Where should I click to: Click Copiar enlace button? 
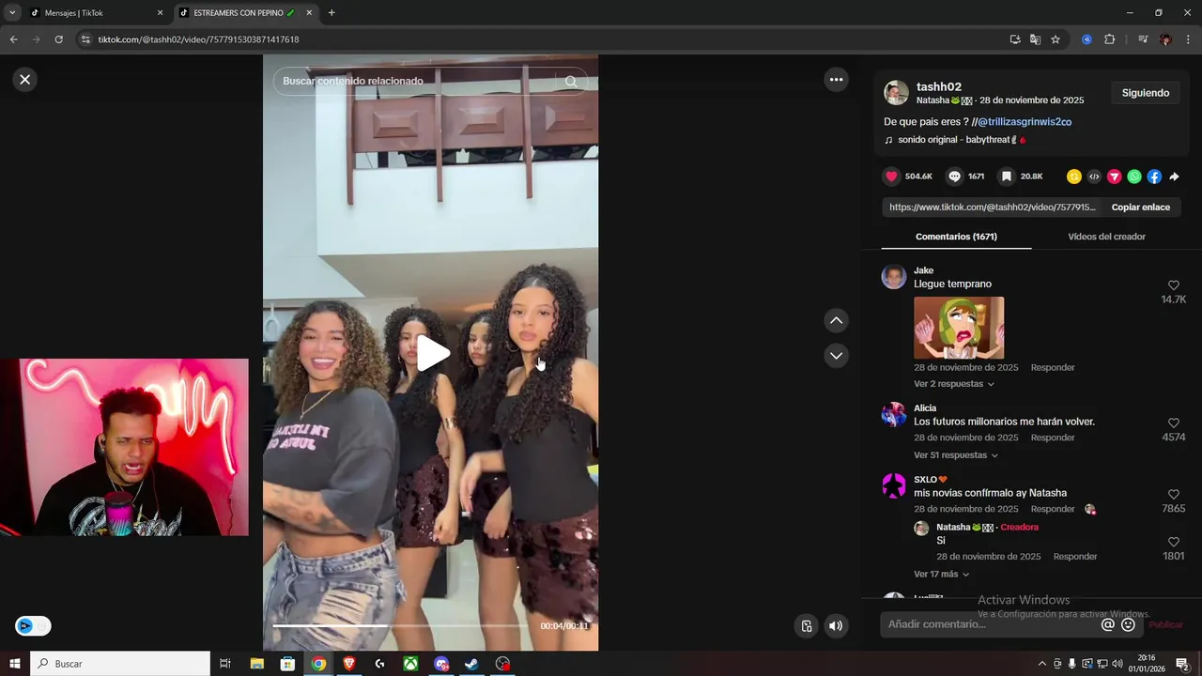click(1140, 207)
